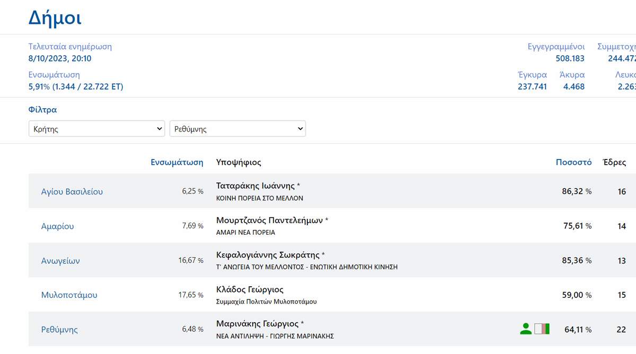Screen dimensions: 636x354
Task: Click the green person icon in Ρεθύμνης row
Action: coord(525,329)
